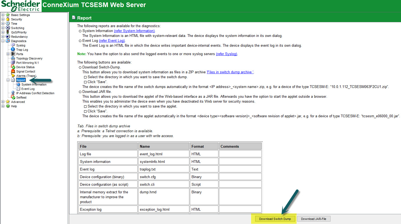Click the Download JAR-File button
The image size is (401, 224).
(x=314, y=219)
